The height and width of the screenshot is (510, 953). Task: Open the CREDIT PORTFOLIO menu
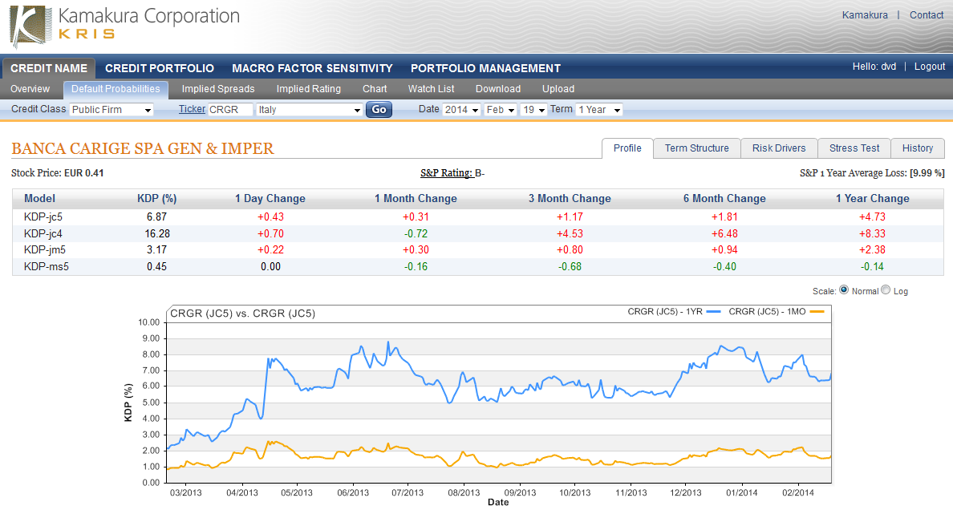point(160,68)
